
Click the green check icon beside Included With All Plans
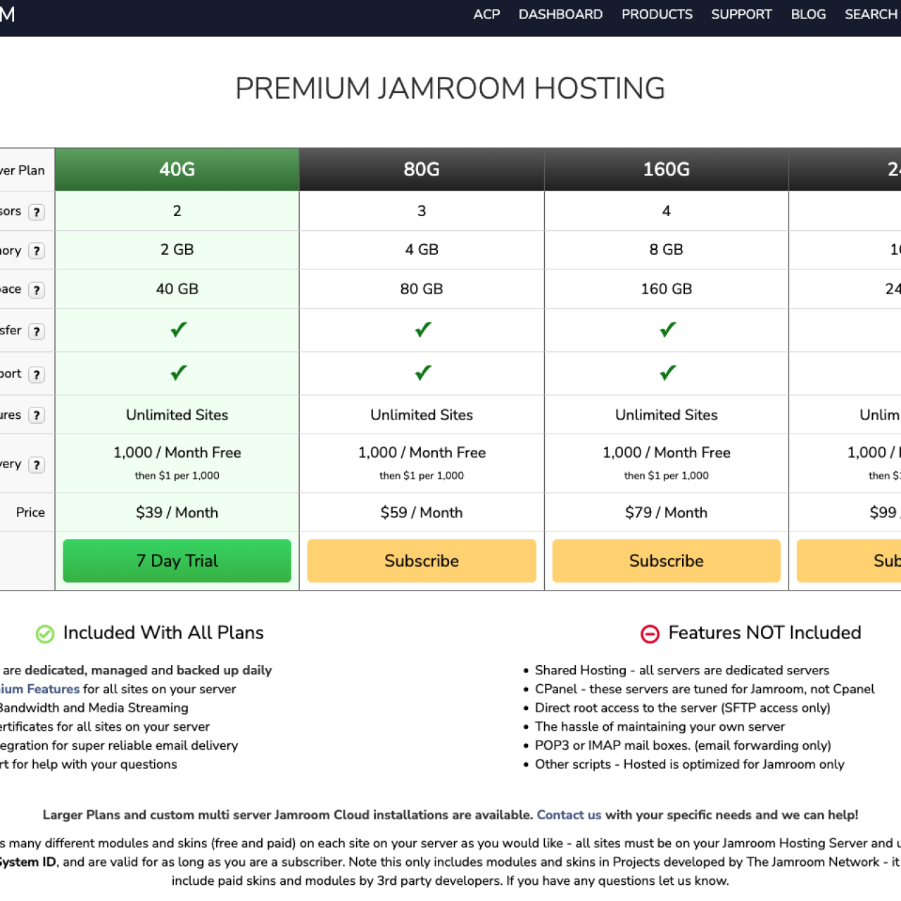(45, 634)
